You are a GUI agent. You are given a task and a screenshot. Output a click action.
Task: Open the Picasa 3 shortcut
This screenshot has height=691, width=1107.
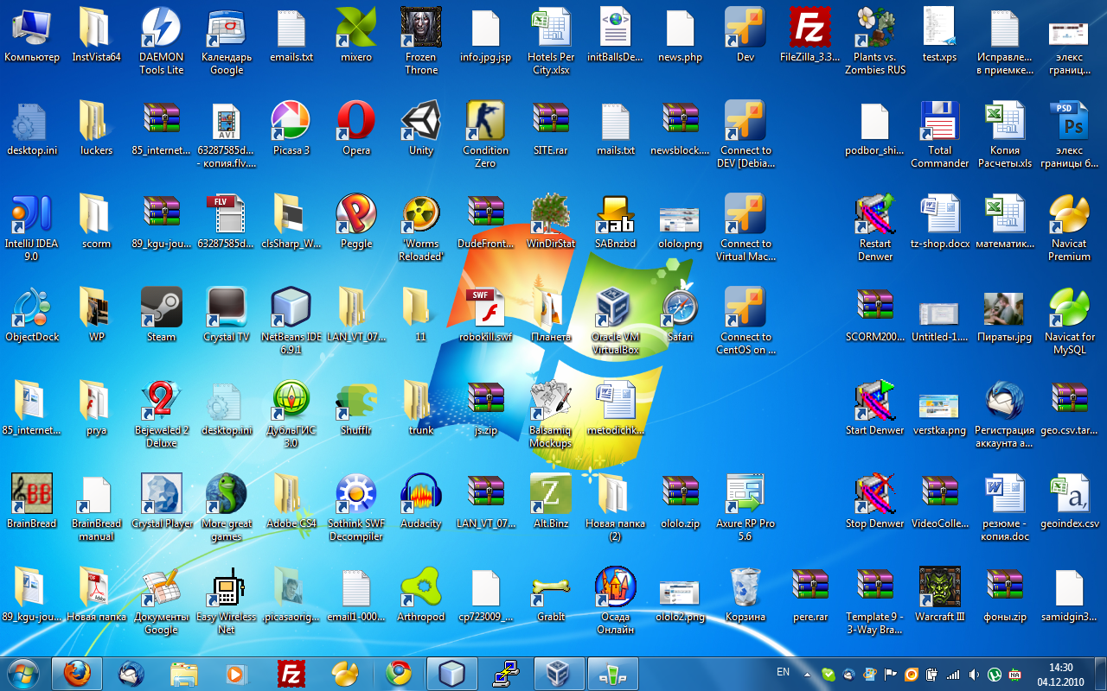coord(291,122)
